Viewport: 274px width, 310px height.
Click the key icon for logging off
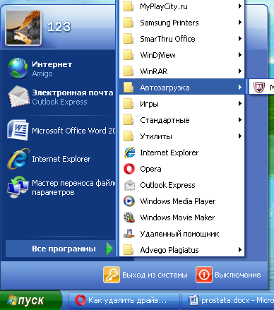point(112,275)
